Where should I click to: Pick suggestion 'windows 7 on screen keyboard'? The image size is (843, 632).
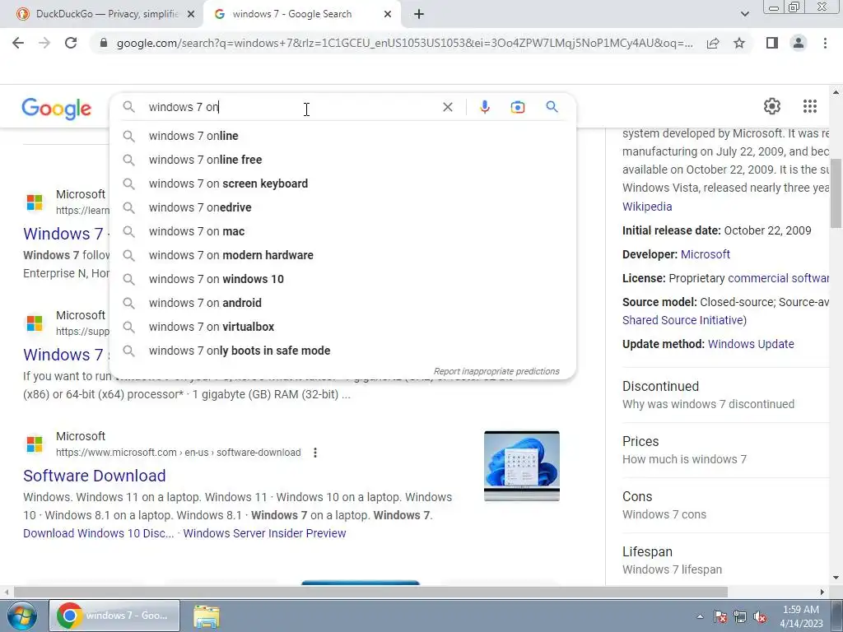[x=342, y=184]
